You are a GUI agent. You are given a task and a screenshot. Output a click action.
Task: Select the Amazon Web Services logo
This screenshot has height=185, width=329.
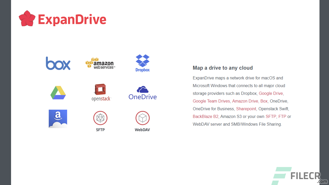pyautogui.click(x=100, y=63)
